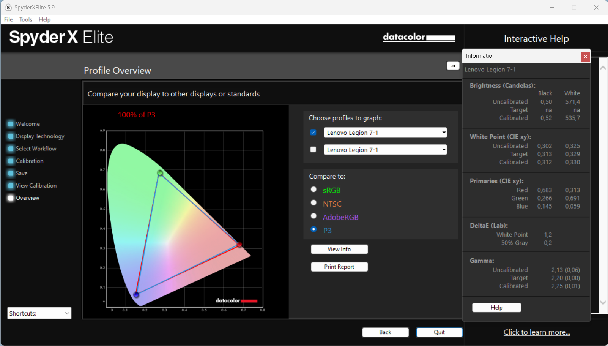Select the sRGB comparison radio button
608x346 pixels.
313,189
